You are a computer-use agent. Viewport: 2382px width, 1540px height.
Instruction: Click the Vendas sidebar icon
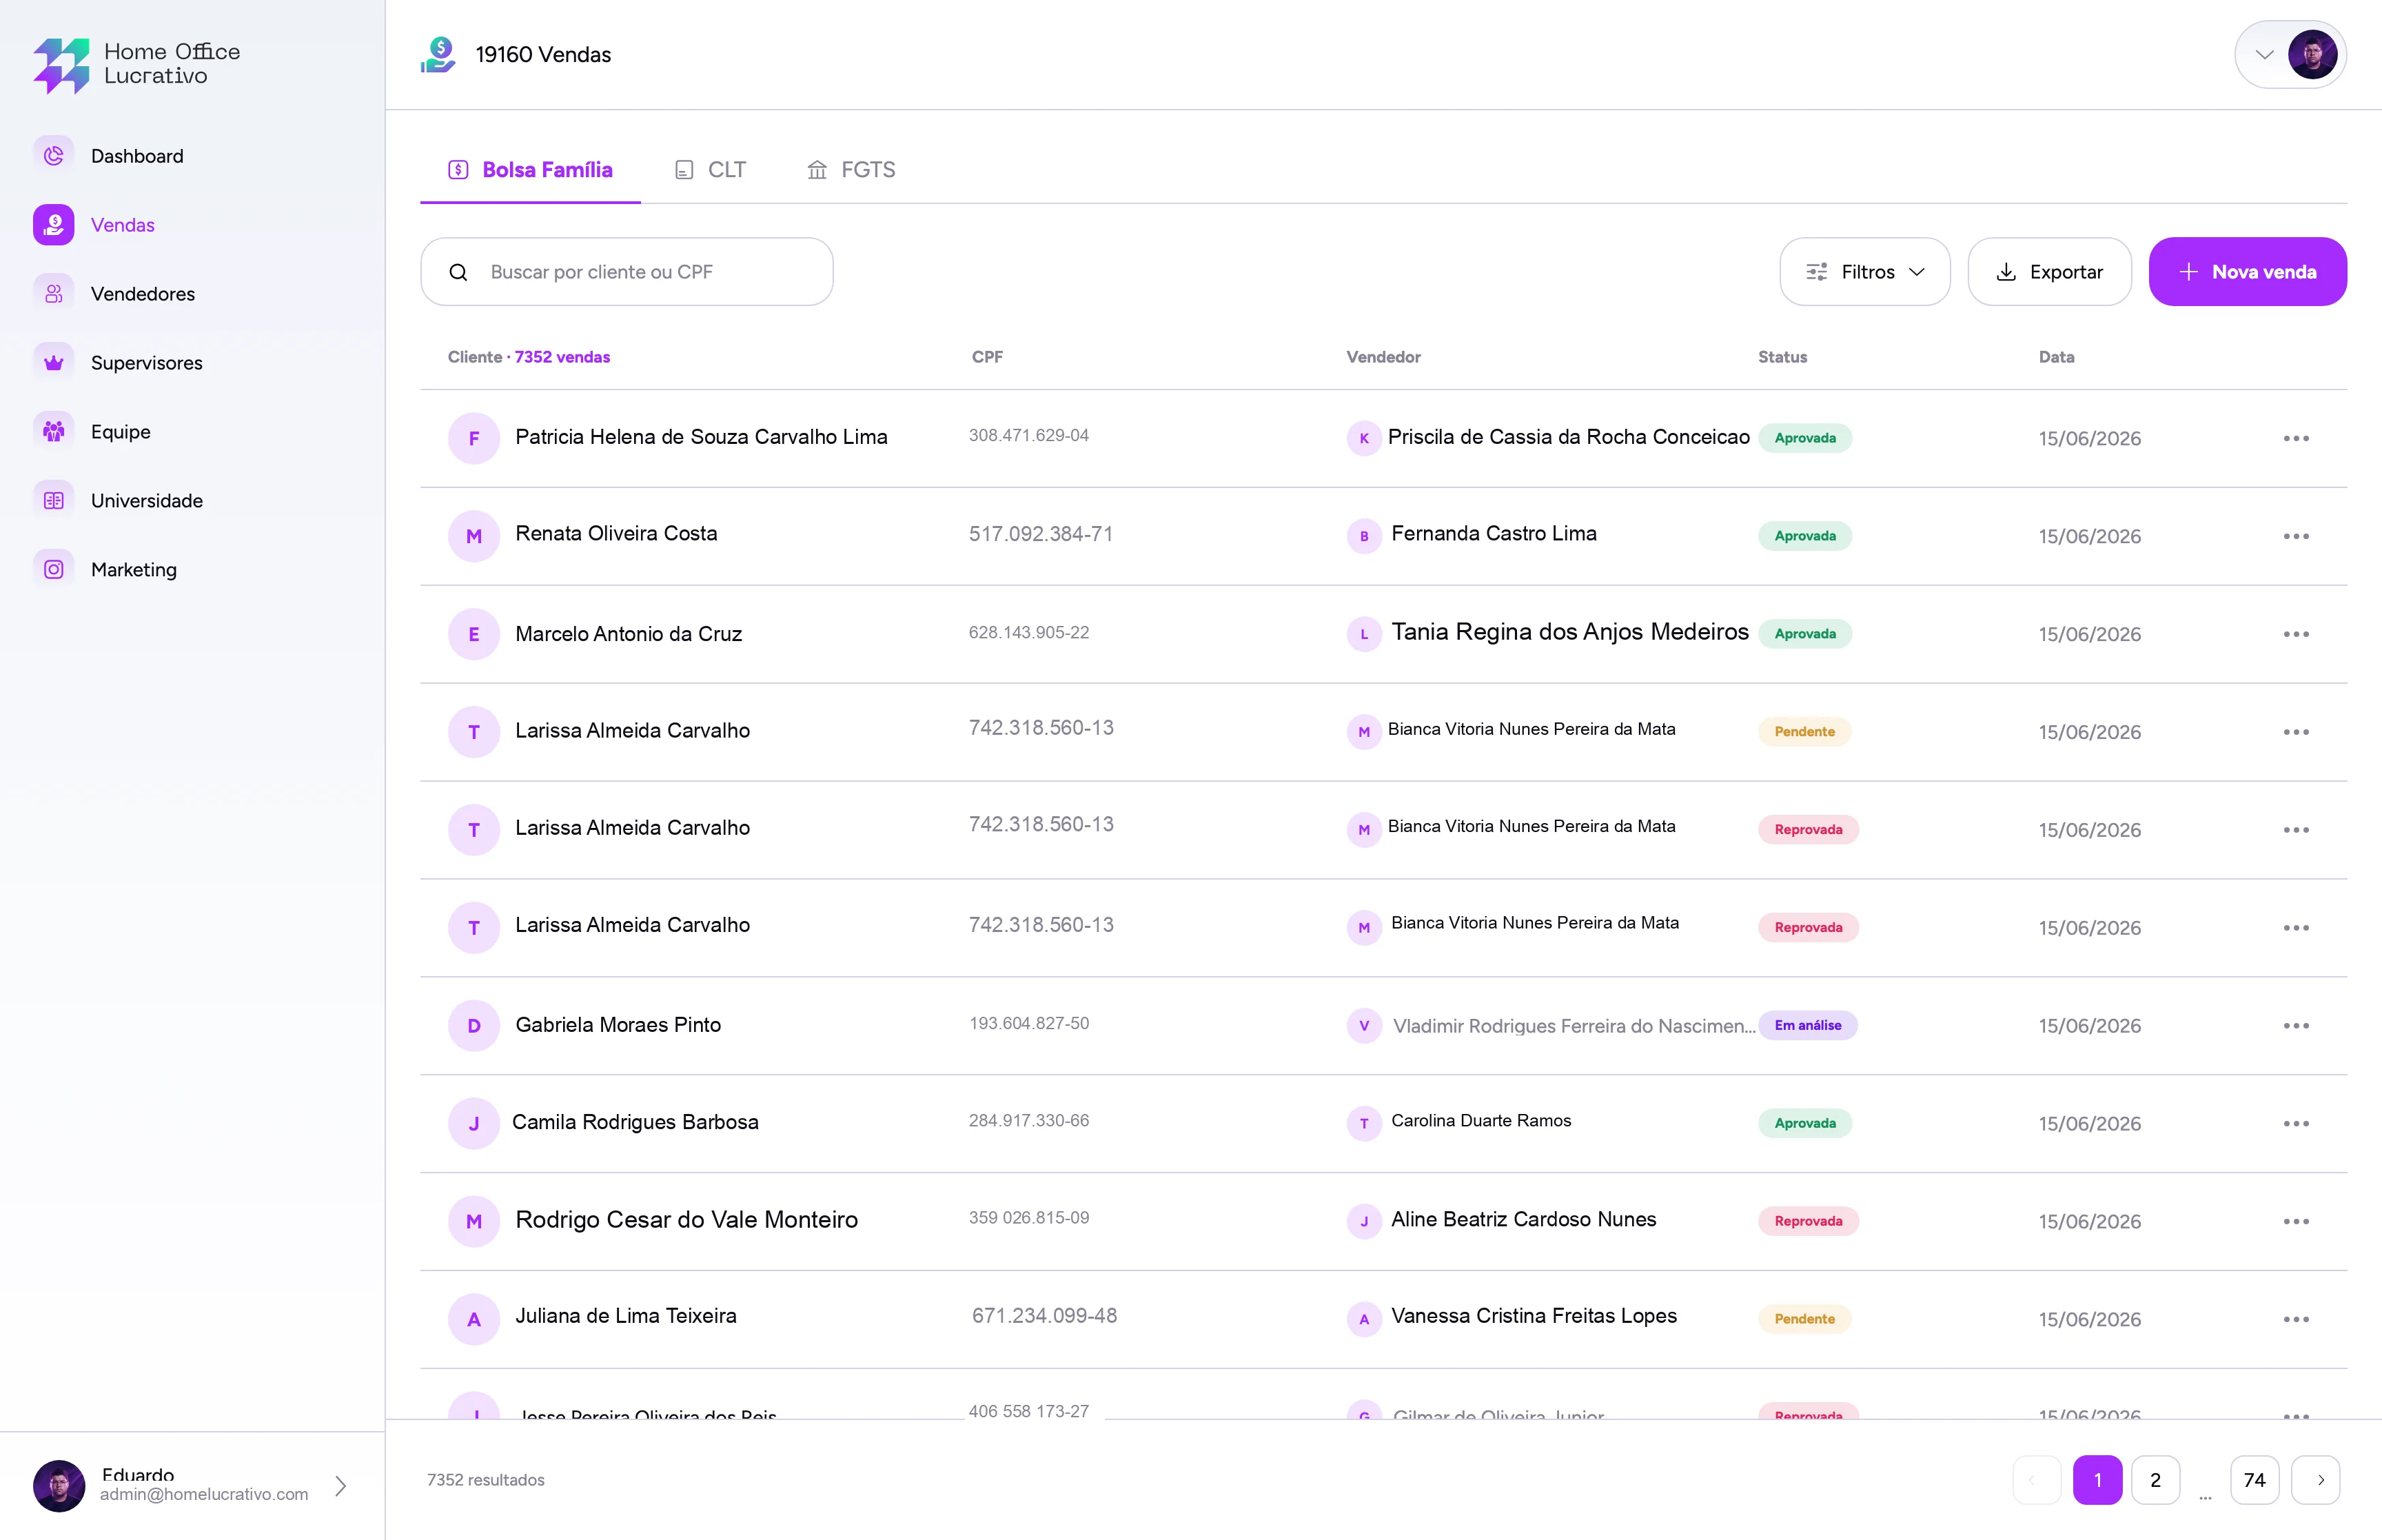[x=54, y=225]
